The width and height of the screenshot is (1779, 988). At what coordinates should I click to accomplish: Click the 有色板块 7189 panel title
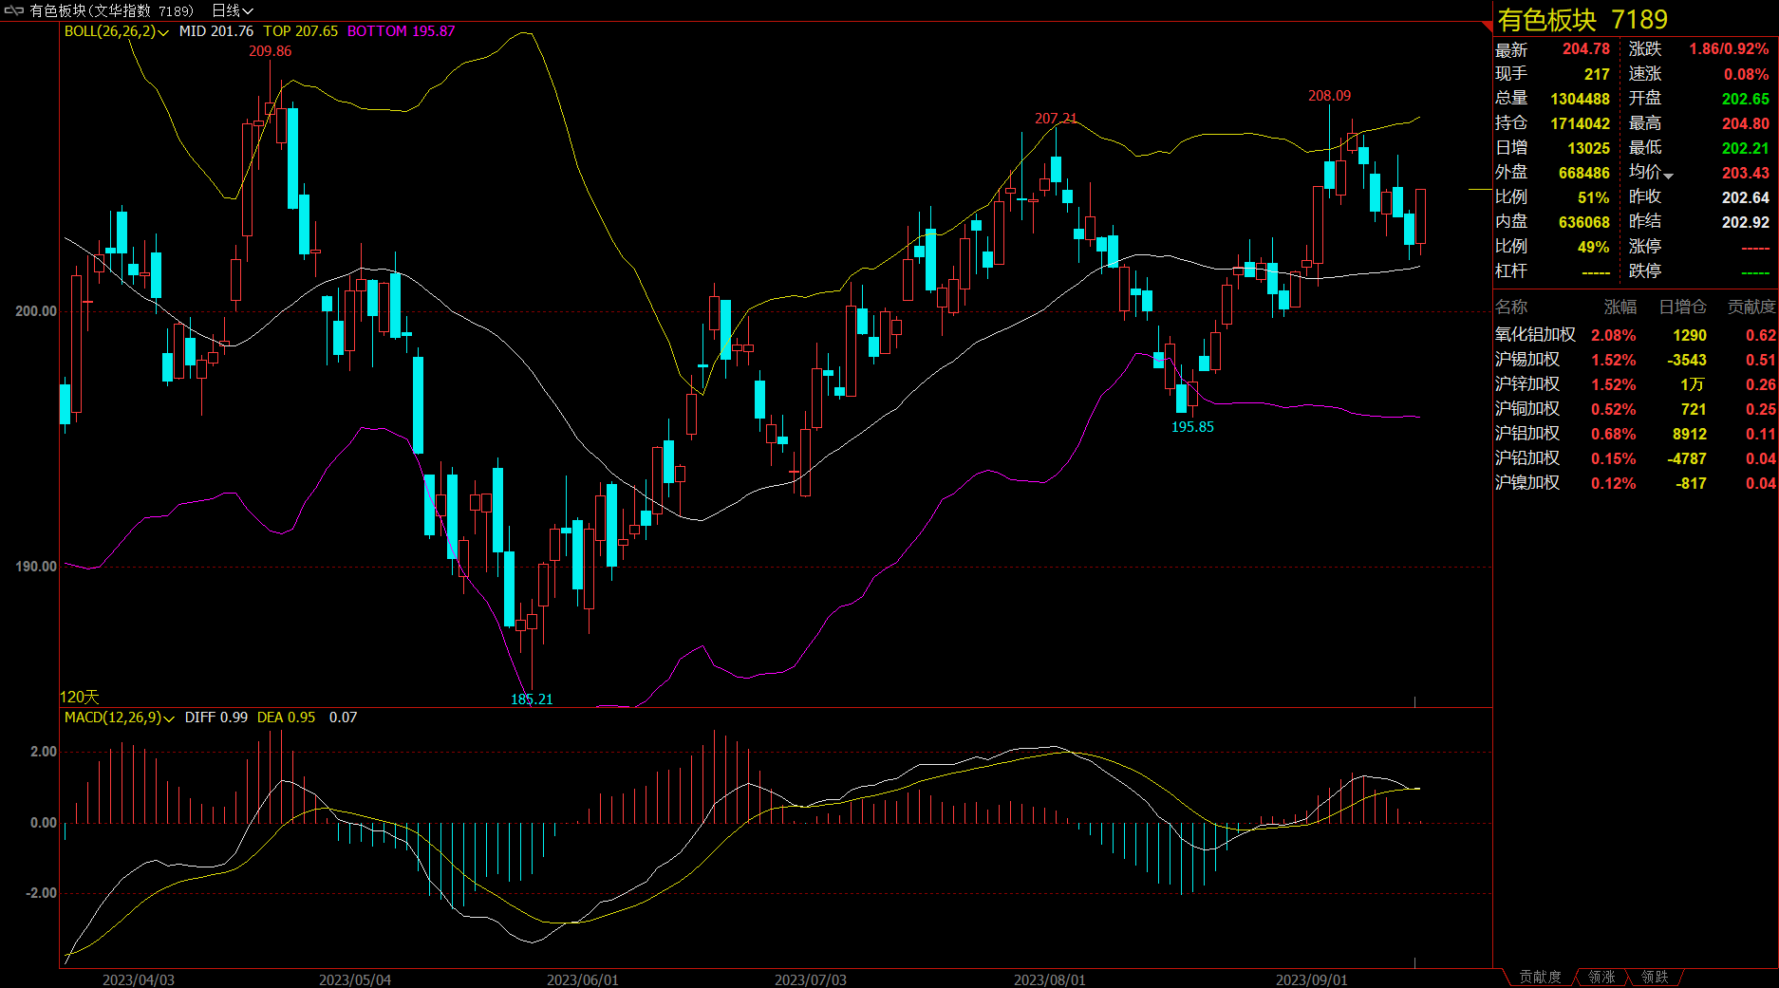[x=1582, y=20]
